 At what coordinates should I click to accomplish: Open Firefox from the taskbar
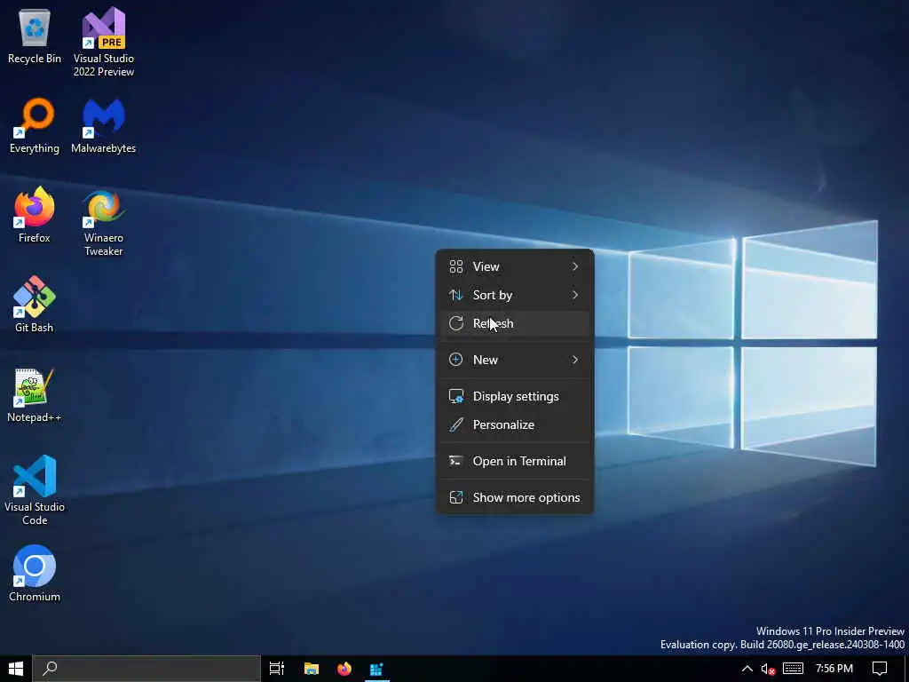(x=344, y=669)
